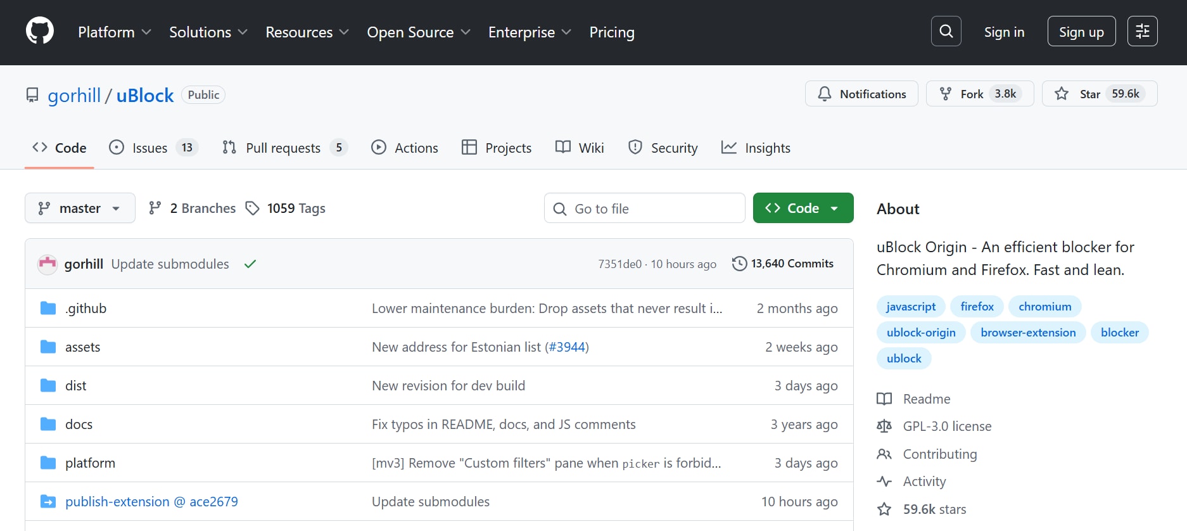Click the branch icon beside 2 Branches

tap(155, 208)
